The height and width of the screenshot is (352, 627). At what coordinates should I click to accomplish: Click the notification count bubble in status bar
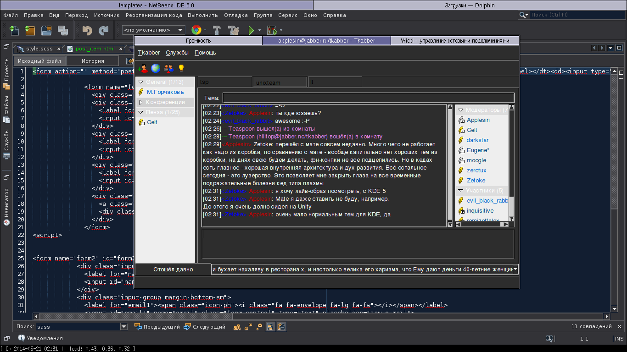(x=549, y=339)
